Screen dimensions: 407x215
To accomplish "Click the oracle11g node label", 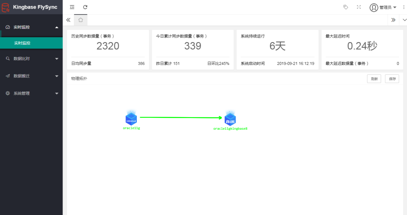I will point(132,128).
